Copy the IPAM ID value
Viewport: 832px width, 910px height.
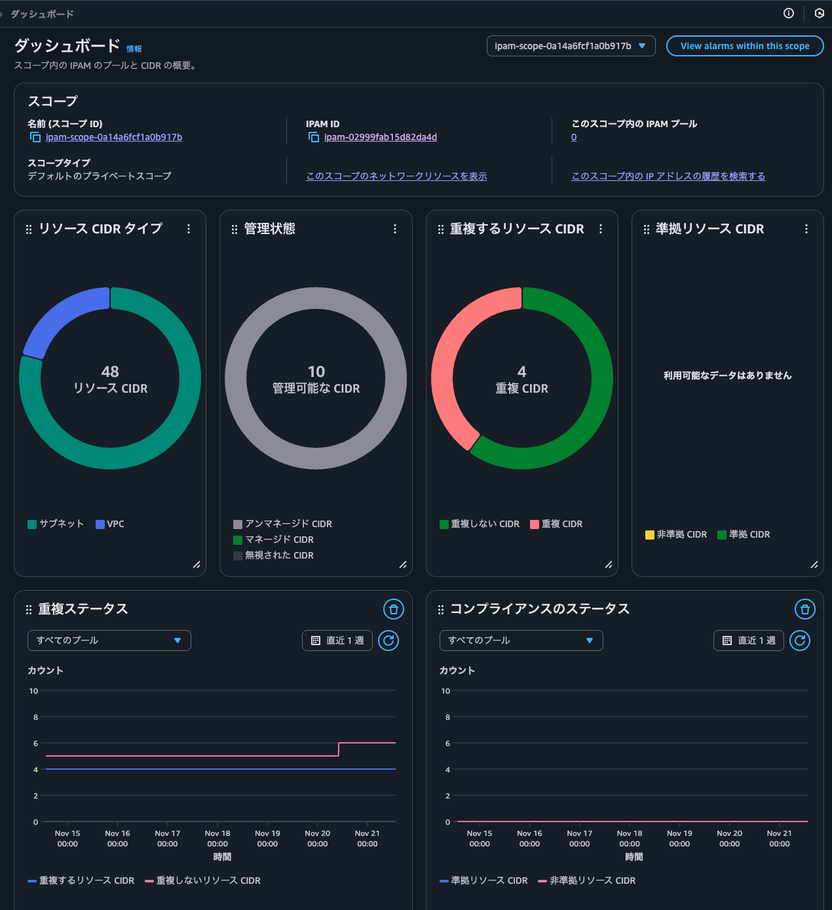click(314, 137)
